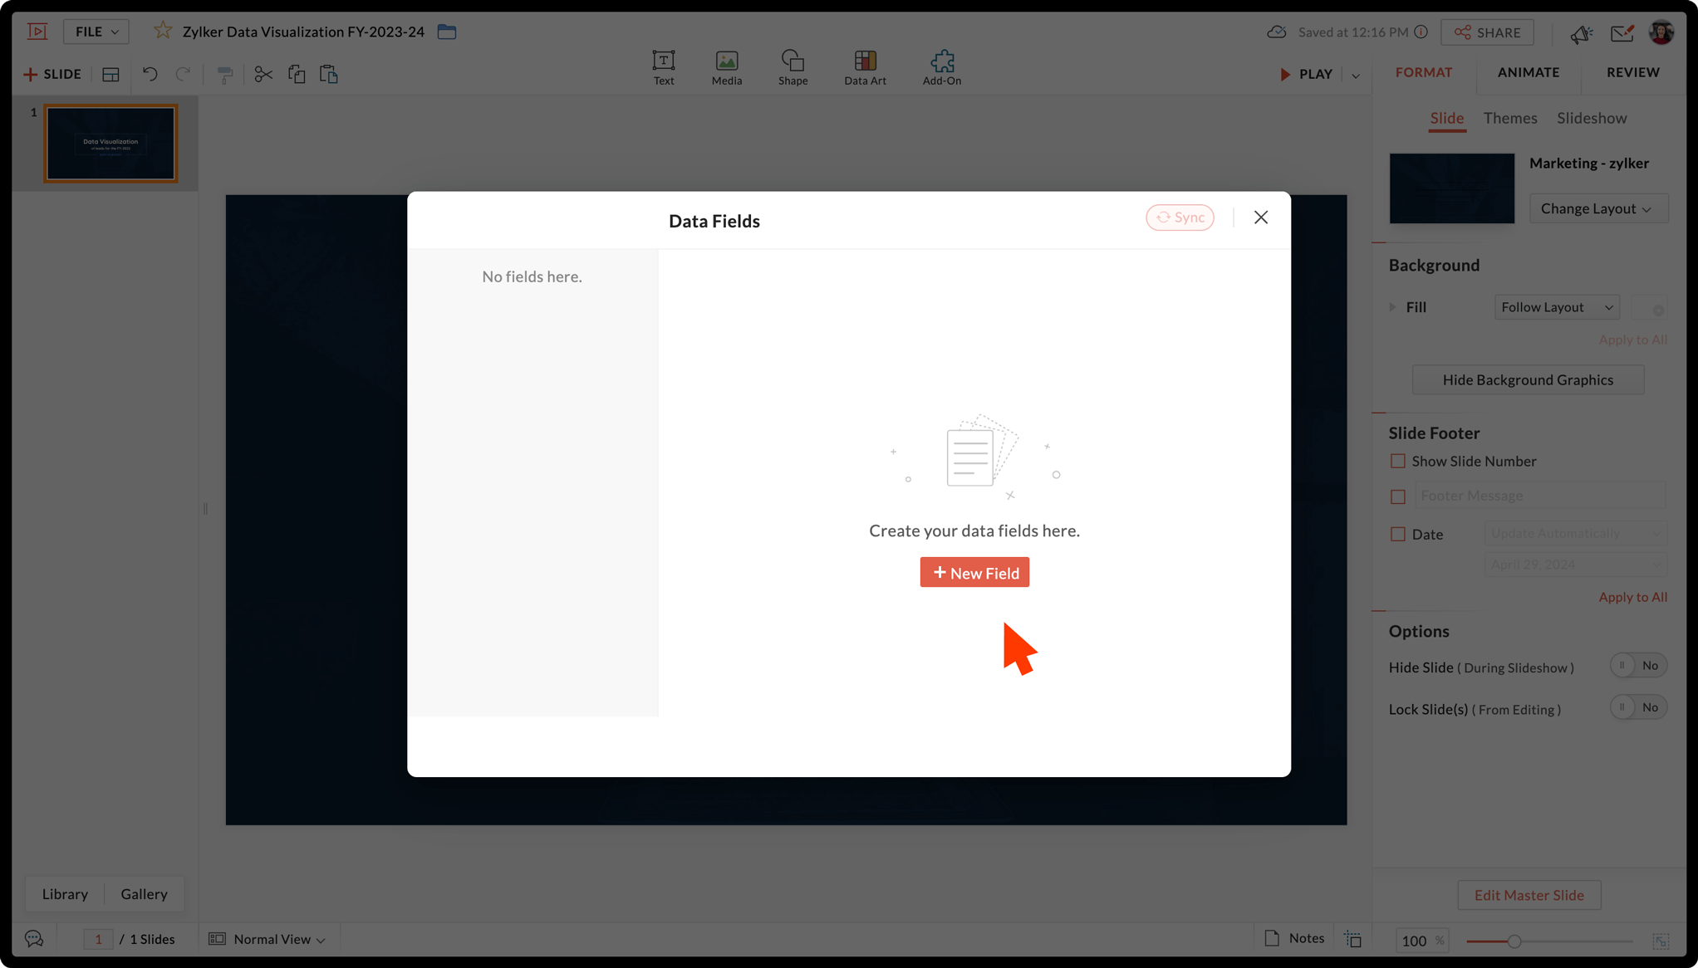Open the Data Art tool
1698x968 pixels.
pos(865,66)
